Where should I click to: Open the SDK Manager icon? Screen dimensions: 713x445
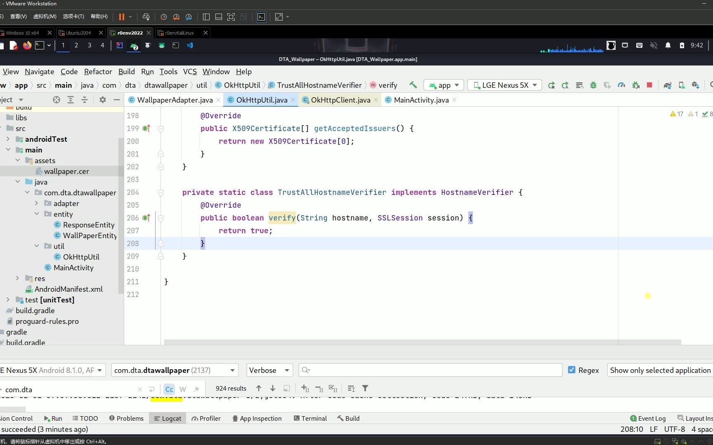[696, 85]
